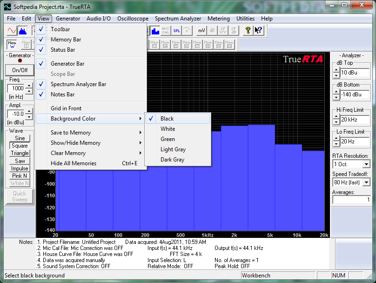Open the File menu
Image resolution: width=376 pixels, height=283 pixels.
(11, 19)
